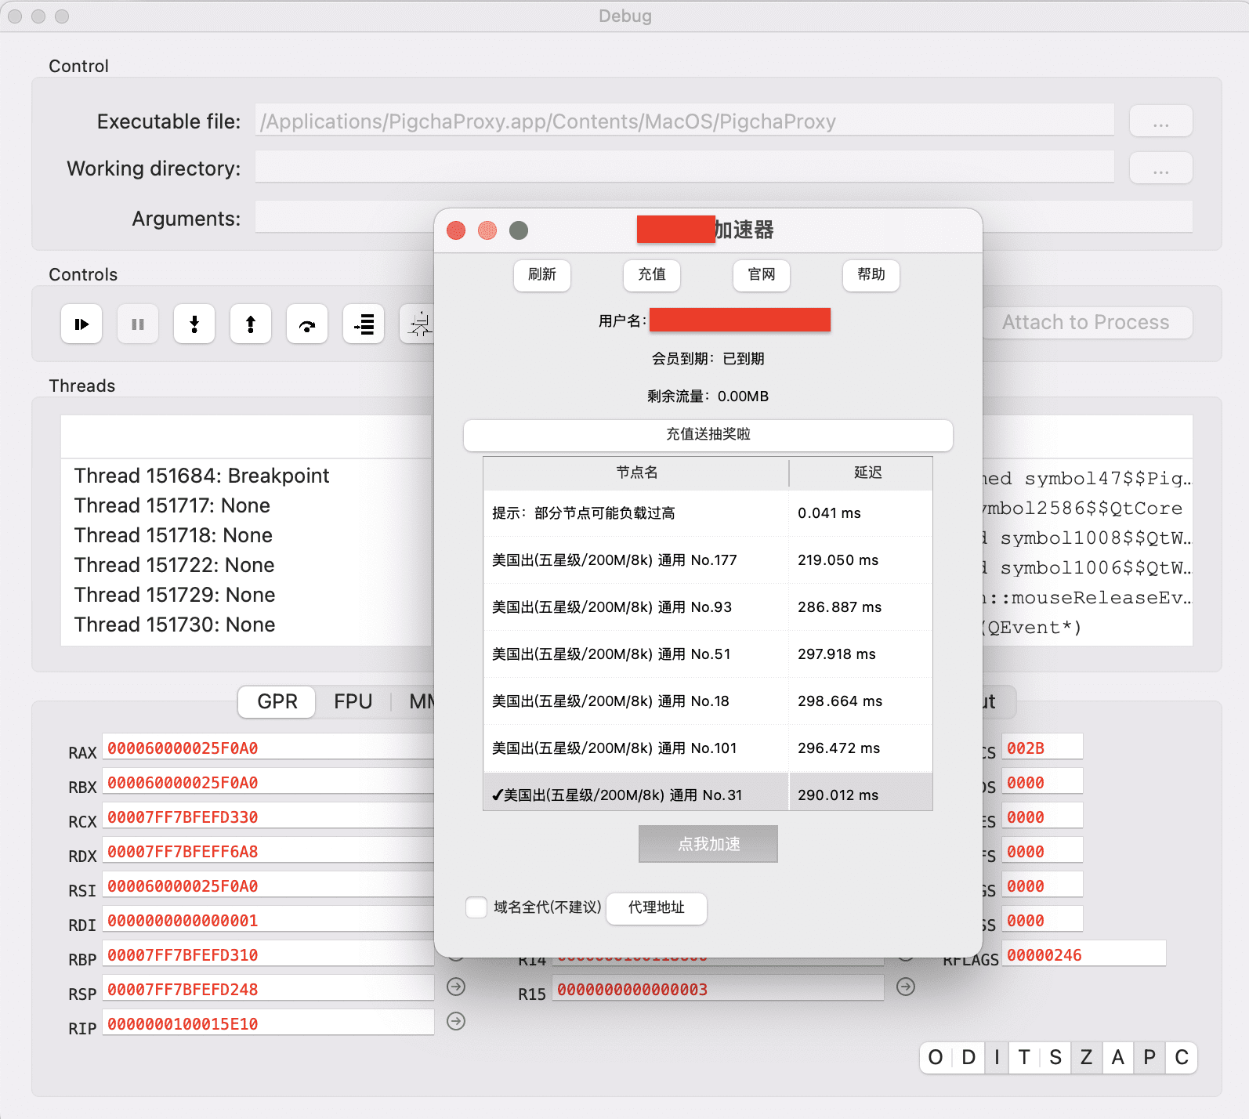Image resolution: width=1249 pixels, height=1119 pixels.
Task: Click Attach to Process in Debug window
Action: [1086, 323]
